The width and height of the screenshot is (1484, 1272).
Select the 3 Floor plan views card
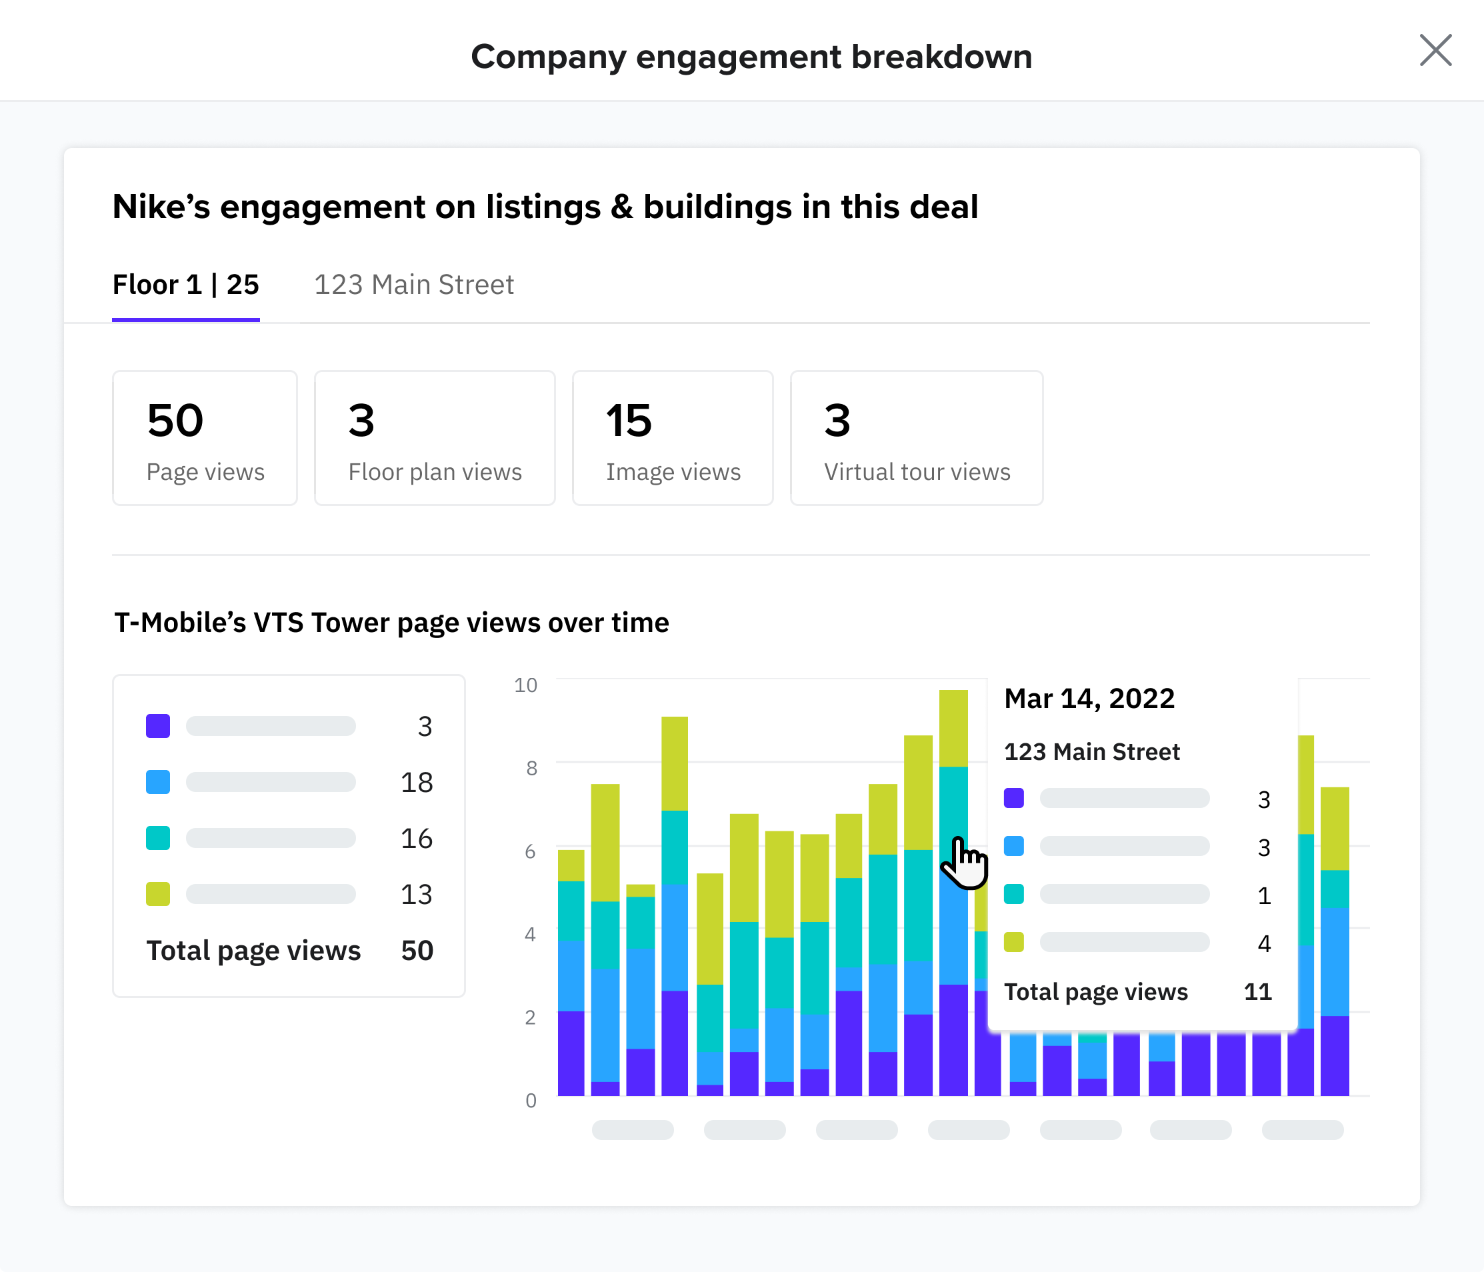[x=435, y=437]
